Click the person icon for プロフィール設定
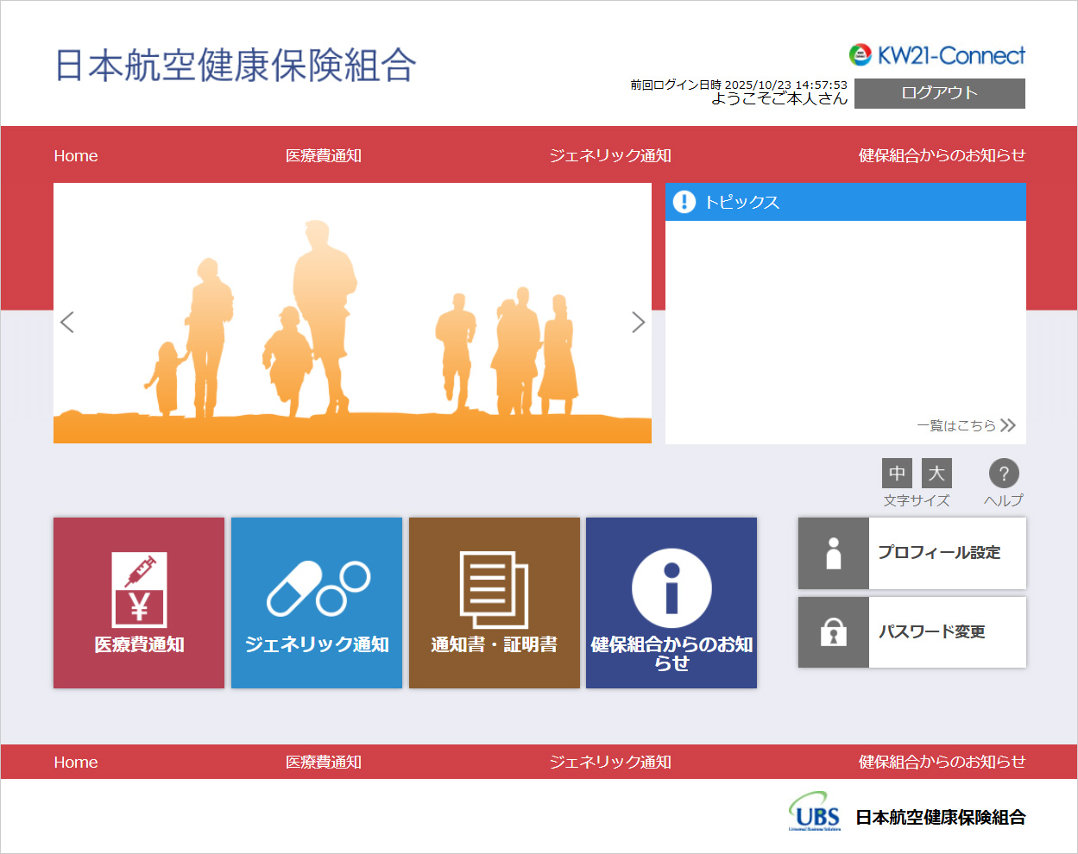 click(834, 554)
